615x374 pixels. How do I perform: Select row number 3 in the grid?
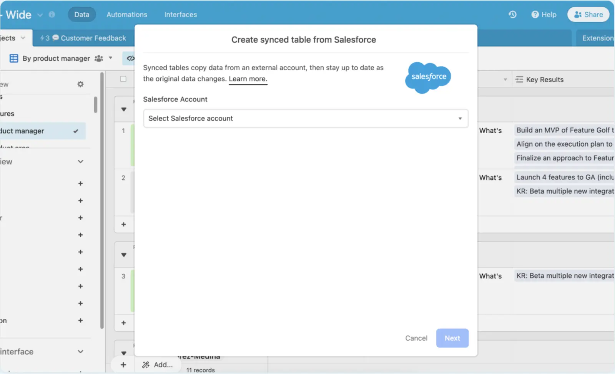(123, 276)
